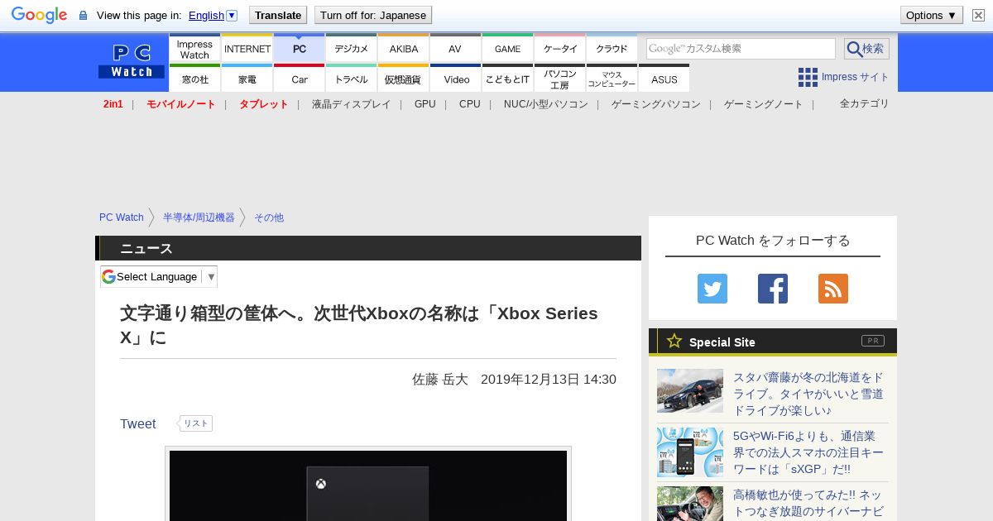The width and height of the screenshot is (993, 521).
Task: Go to the 液晶ディスプレイ category
Action: click(351, 104)
